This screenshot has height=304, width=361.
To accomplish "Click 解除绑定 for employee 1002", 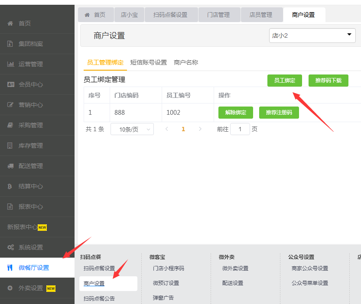I will [236, 113].
